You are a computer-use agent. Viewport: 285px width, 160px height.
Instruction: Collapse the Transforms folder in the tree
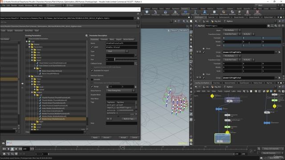pos(29,76)
